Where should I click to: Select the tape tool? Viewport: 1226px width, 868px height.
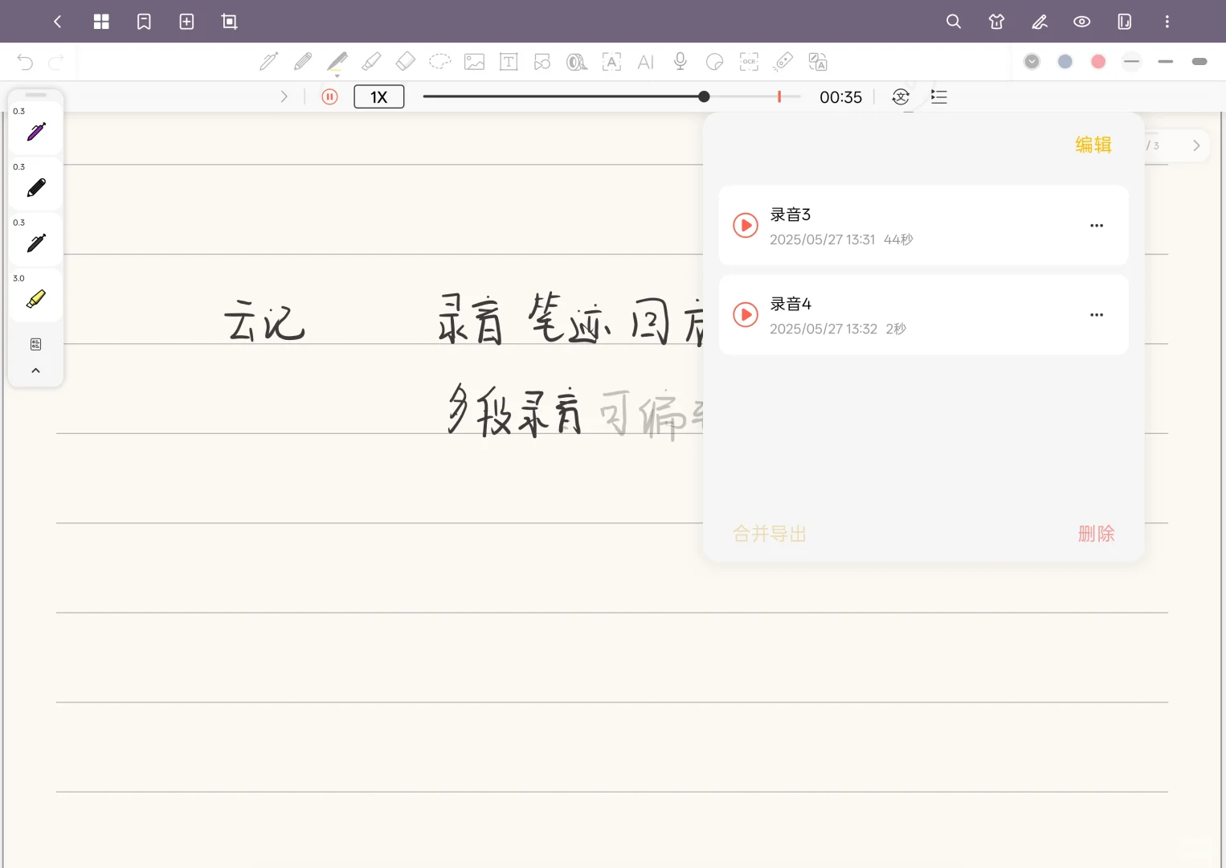click(x=577, y=62)
